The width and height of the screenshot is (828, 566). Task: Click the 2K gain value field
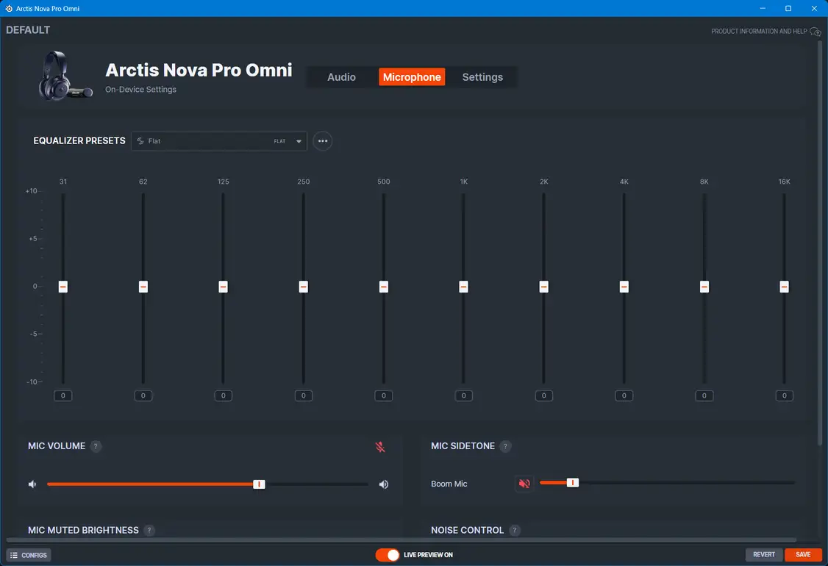coord(544,395)
